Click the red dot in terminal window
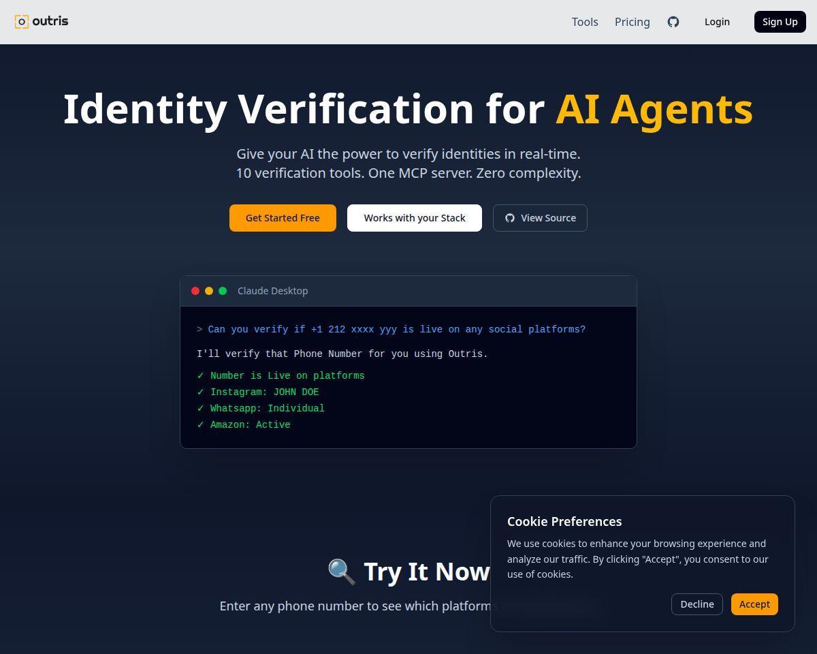Image resolution: width=817 pixels, height=654 pixels. pyautogui.click(x=195, y=291)
